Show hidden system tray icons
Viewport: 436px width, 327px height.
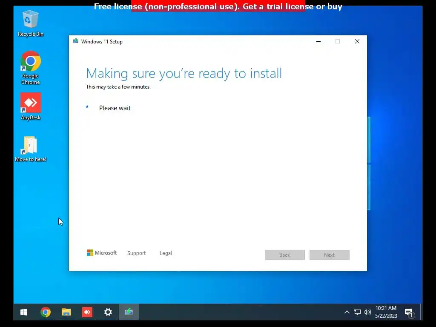coord(347,312)
